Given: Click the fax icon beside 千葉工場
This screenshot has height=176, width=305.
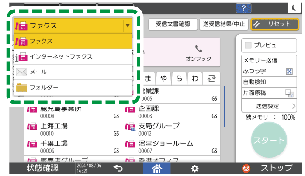Looking at the screenshot, I should pyautogui.click(x=32, y=144).
